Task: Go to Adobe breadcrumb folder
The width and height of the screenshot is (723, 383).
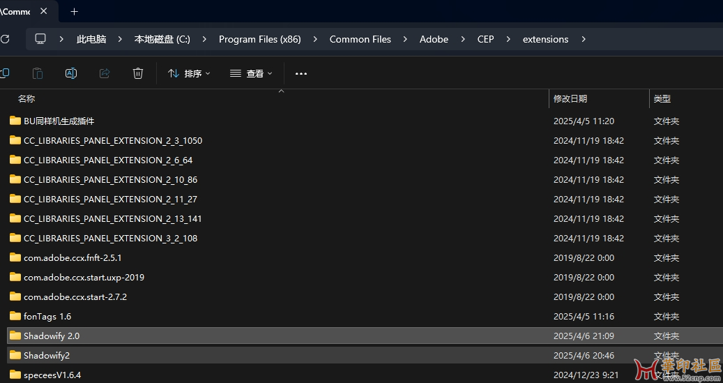Action: (434, 39)
